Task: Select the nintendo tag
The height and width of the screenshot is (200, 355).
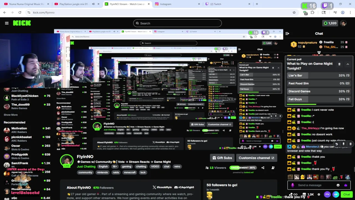Action: coord(102,172)
